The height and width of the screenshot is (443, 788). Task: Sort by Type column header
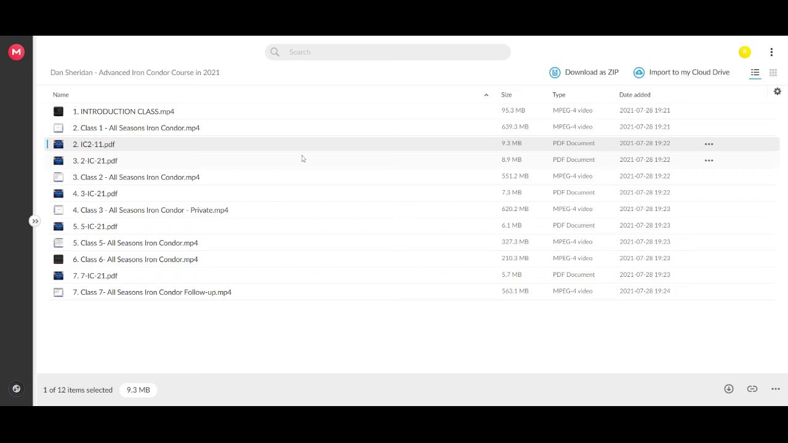point(559,95)
